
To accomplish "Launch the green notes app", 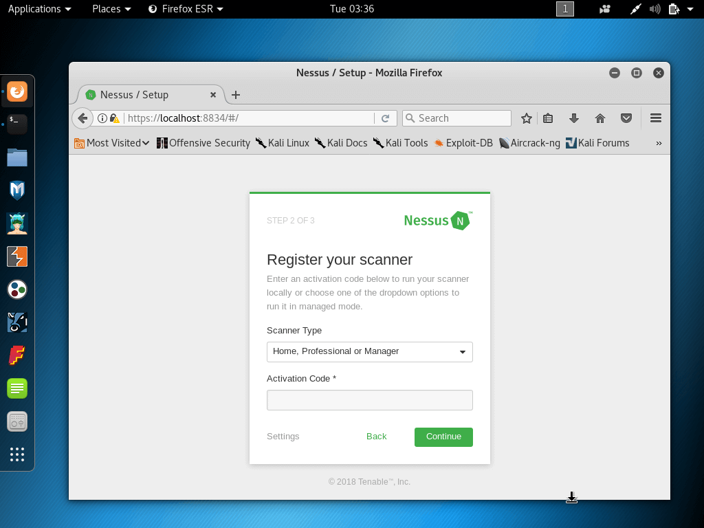I will click(x=17, y=388).
